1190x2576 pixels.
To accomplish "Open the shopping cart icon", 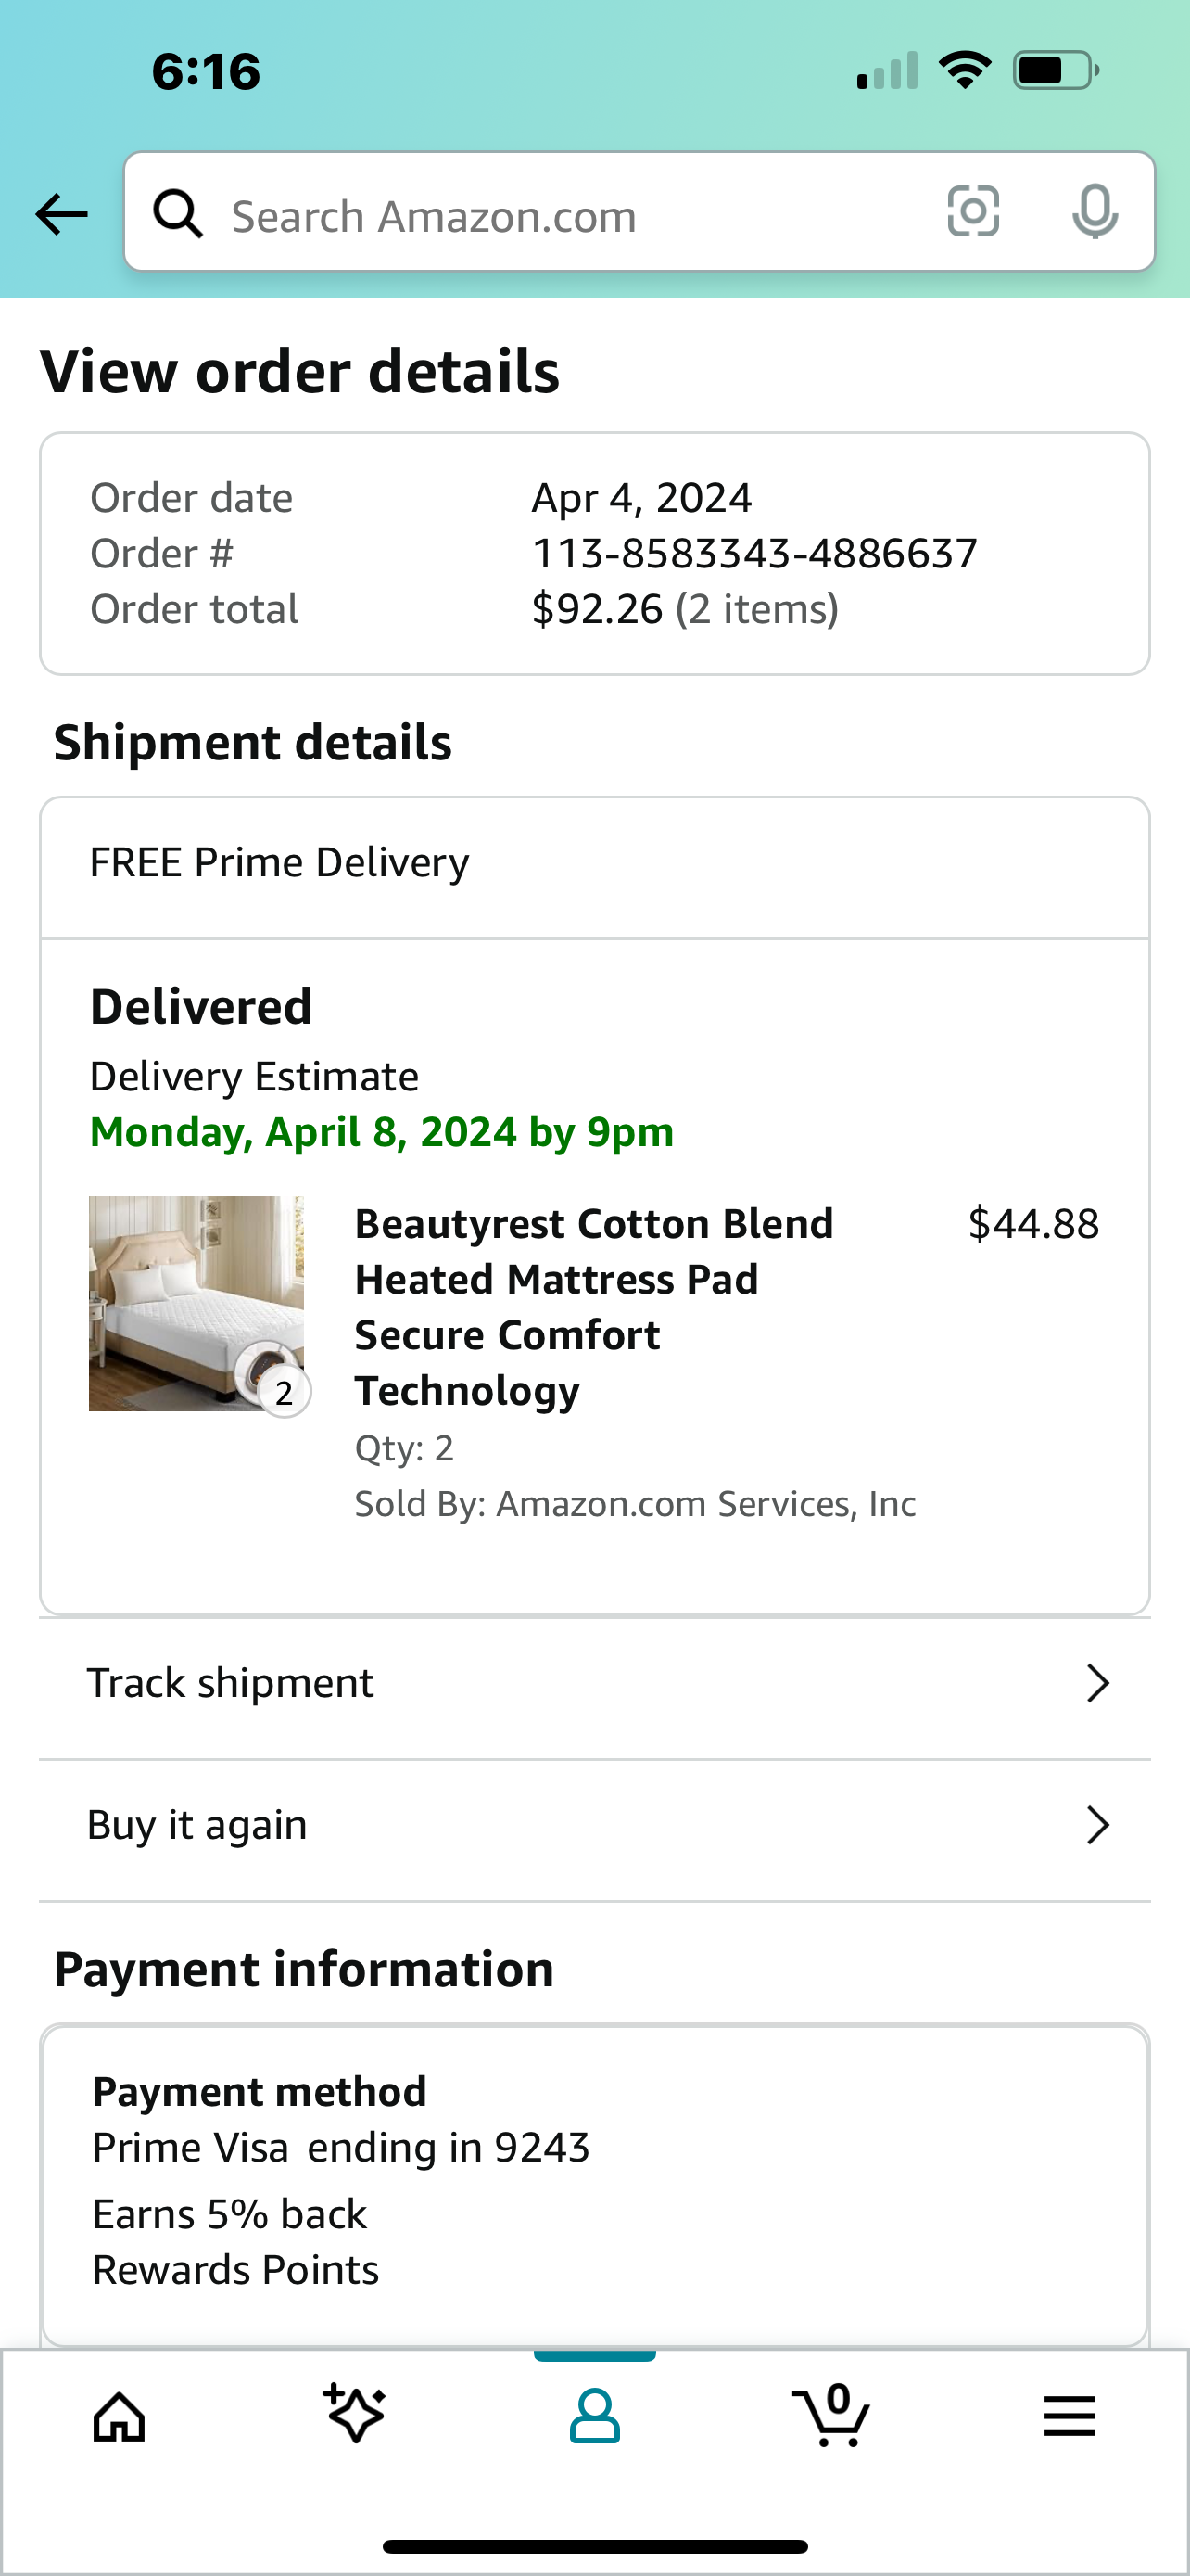I will 831,2415.
